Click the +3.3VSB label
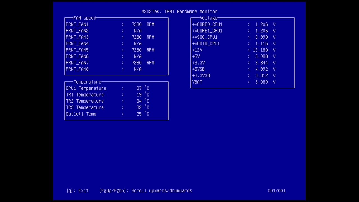The image size is (359, 202). tap(201, 76)
